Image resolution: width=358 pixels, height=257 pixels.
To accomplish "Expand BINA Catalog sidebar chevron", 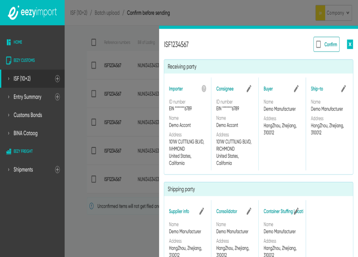I will [x=9, y=133].
